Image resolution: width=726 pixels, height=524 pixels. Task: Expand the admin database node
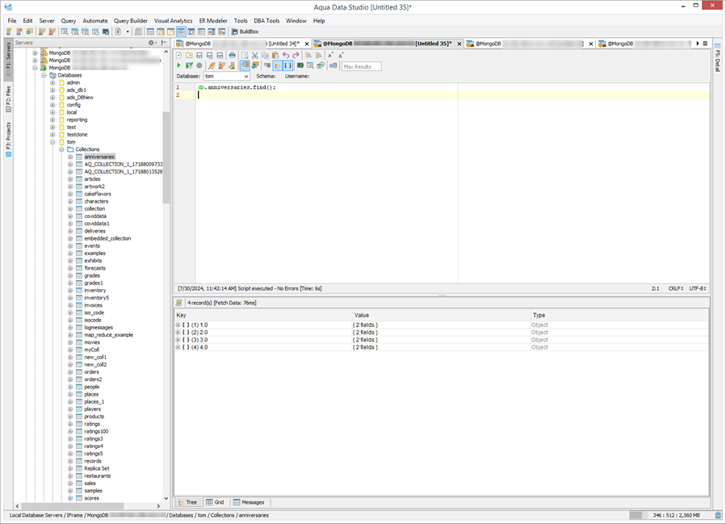click(52, 82)
